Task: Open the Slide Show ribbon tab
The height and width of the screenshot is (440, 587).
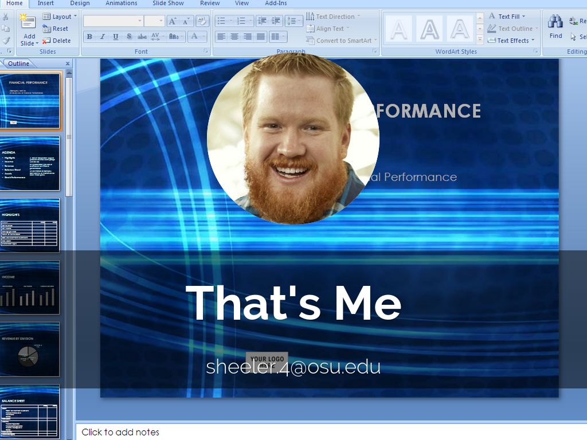Action: pyautogui.click(x=168, y=3)
